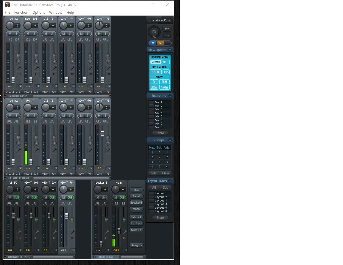
Task: Toggle CUE on Hardware Outputs AS 1/2
Action: (16, 197)
